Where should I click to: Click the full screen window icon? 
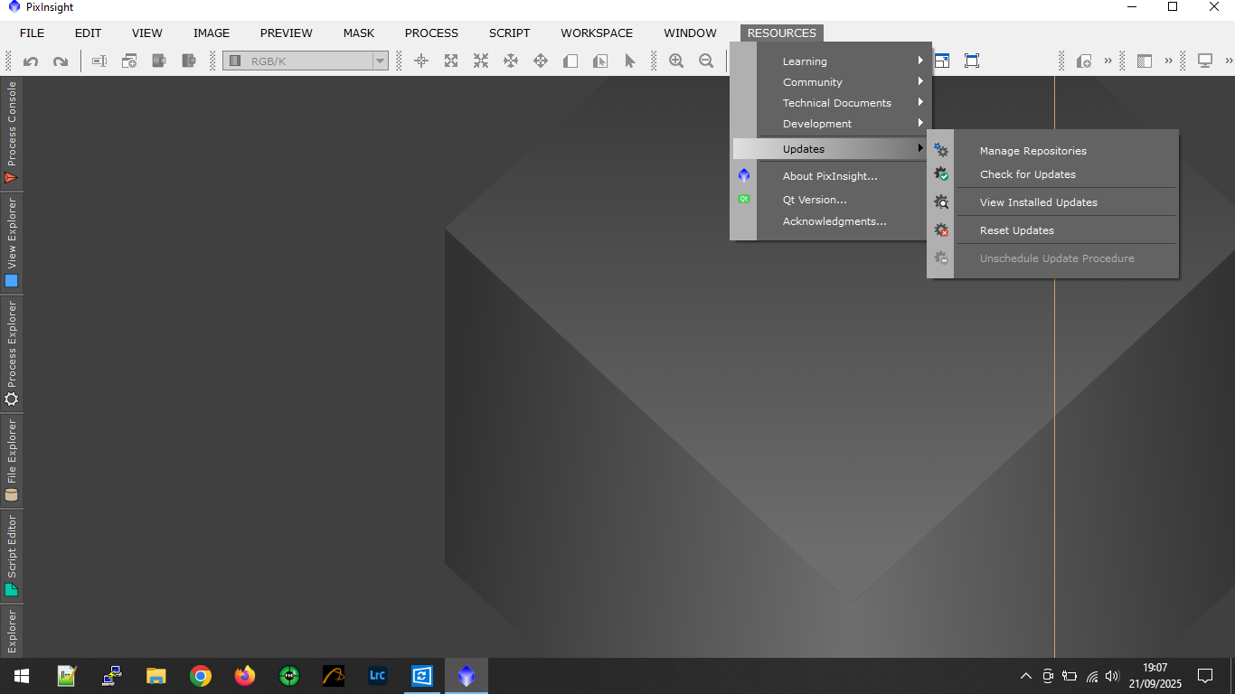tap(972, 61)
